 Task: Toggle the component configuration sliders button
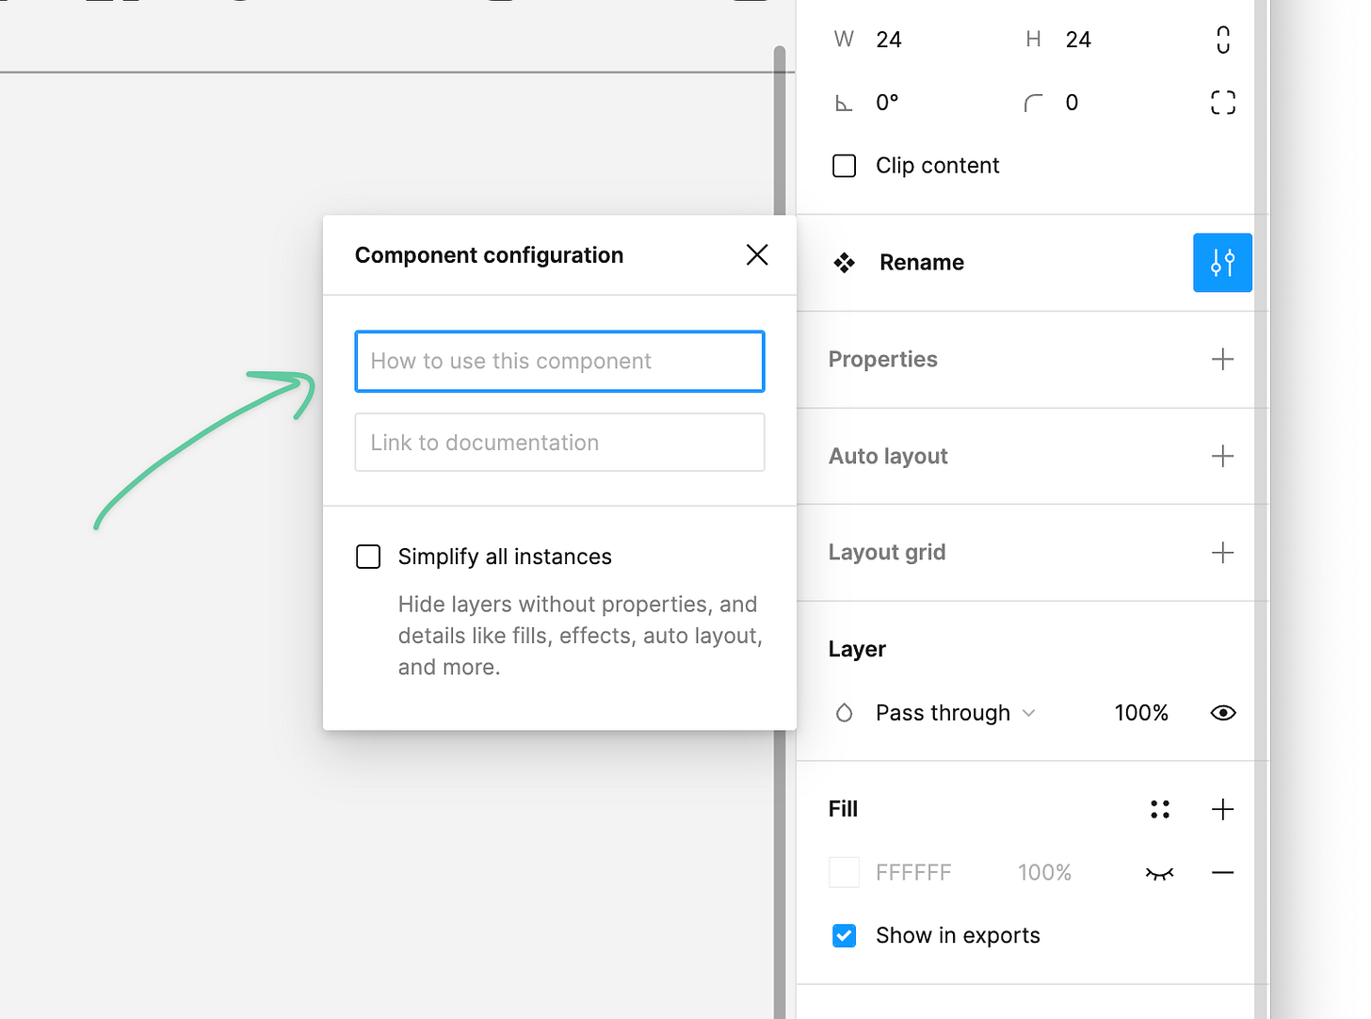click(x=1222, y=263)
